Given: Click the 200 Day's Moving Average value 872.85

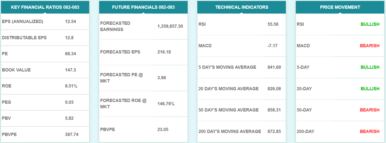Looking at the screenshot, I should point(274,131).
